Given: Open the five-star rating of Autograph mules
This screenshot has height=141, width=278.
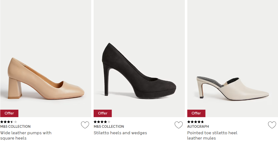Looking at the screenshot, I should pos(195,122).
